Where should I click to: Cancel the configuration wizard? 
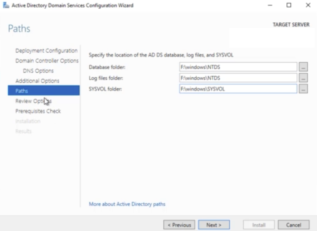coord(294,225)
